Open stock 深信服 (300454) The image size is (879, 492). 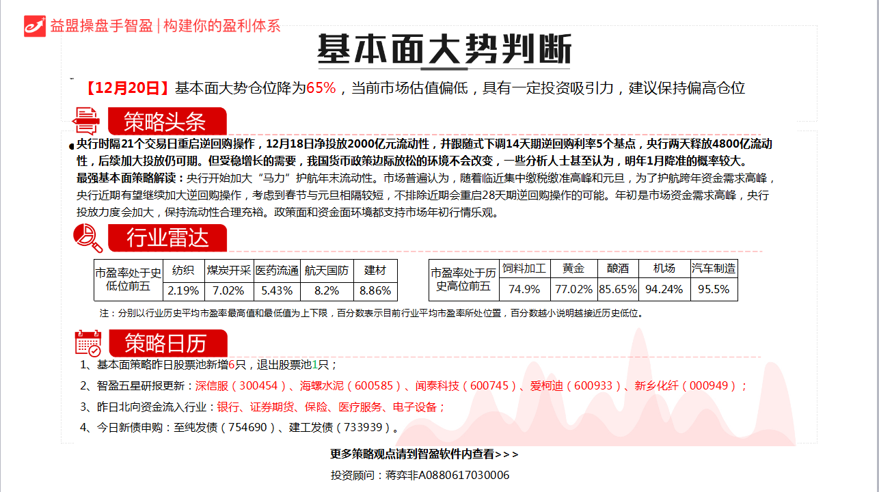tap(236, 386)
